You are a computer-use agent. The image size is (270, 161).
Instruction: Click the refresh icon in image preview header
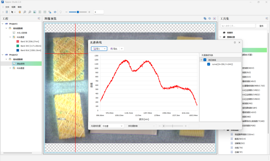point(210,19)
